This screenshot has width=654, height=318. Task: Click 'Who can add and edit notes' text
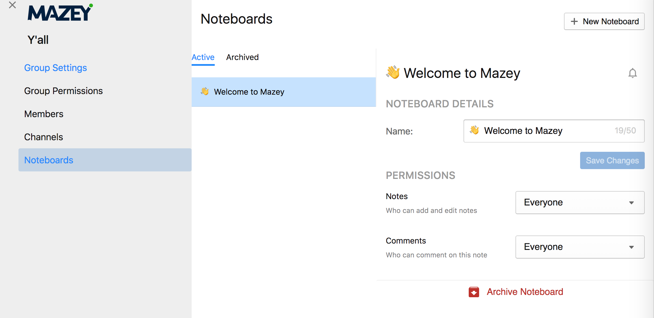point(431,211)
